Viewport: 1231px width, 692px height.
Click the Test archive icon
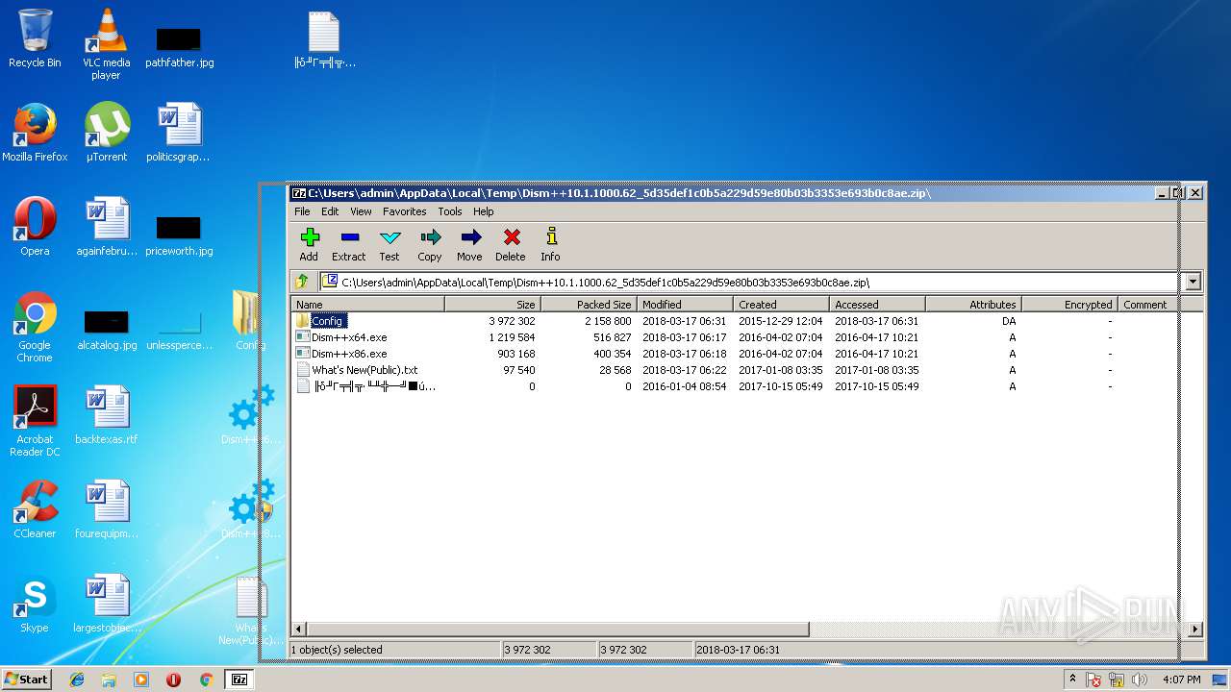(x=389, y=244)
